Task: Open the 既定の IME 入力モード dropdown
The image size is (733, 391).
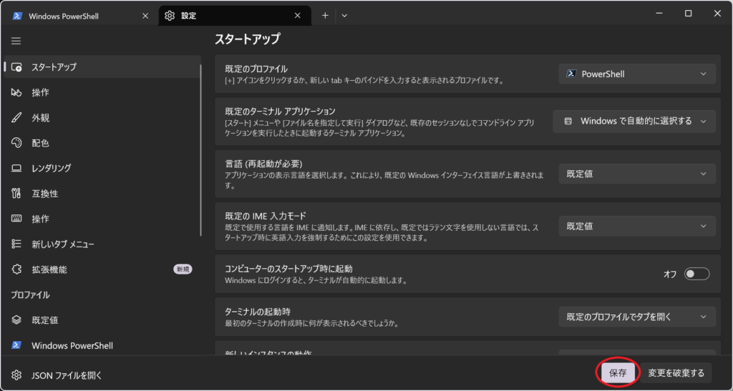Action: (x=637, y=227)
